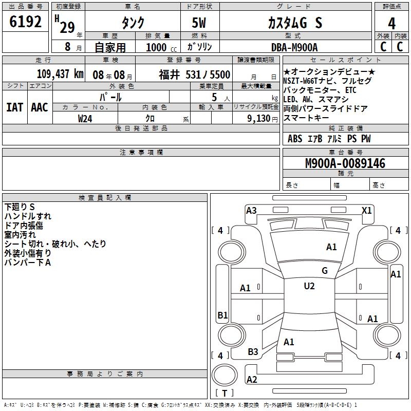Viewport: 411px width, 411px height.
Task: Click the lot number 6192
Action: tap(26, 22)
